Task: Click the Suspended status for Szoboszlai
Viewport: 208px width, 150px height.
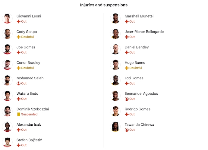Action: point(29,114)
